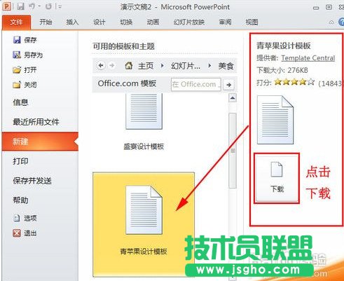Screen dimensions: 344x281
Task: Select 保存并发送 in the backstage menu
Action: point(32,181)
